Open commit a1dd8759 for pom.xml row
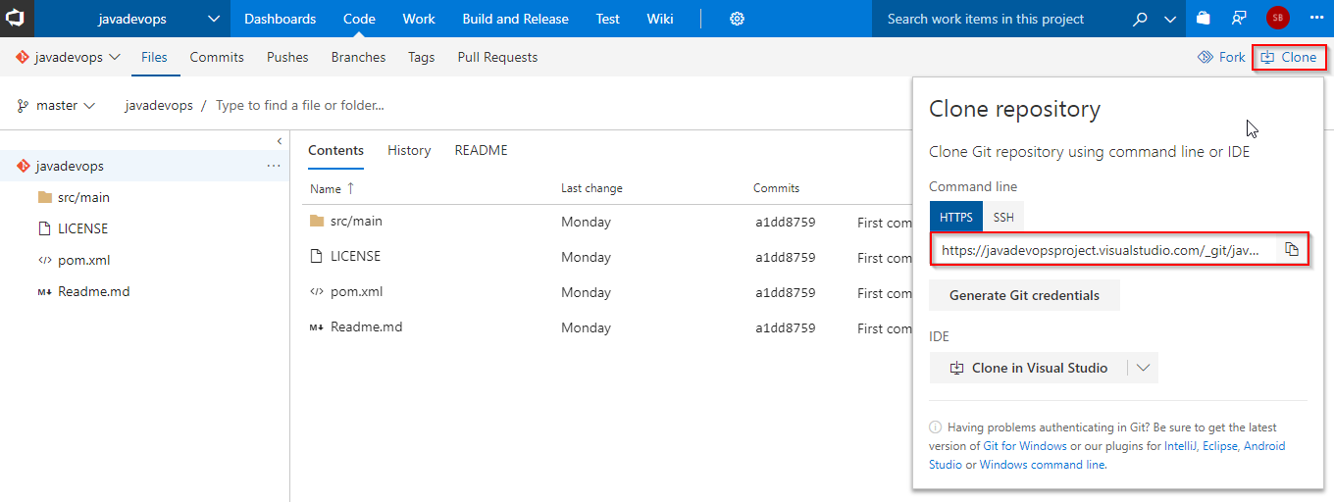 785,292
